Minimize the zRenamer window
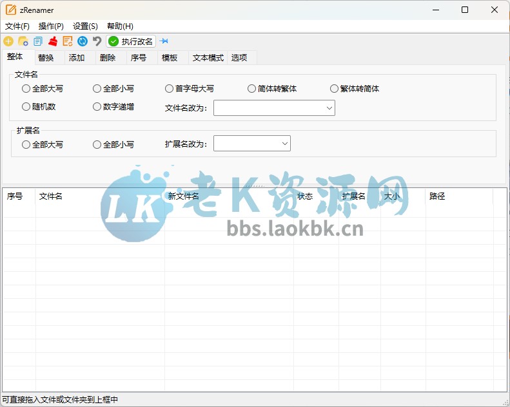This screenshot has width=510, height=407. pos(436,10)
